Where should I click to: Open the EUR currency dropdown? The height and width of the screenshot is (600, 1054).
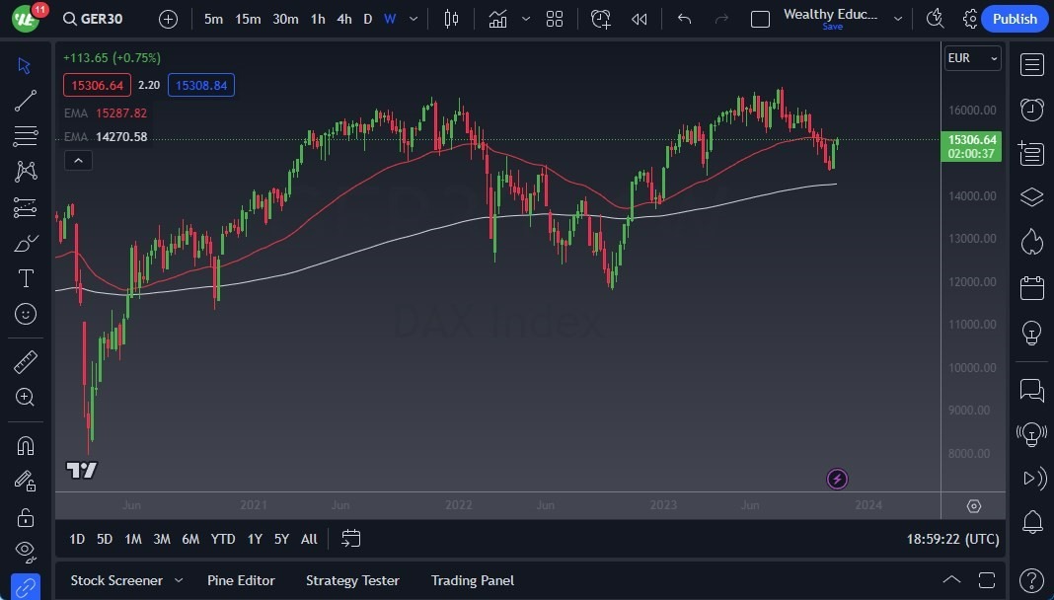pos(972,57)
